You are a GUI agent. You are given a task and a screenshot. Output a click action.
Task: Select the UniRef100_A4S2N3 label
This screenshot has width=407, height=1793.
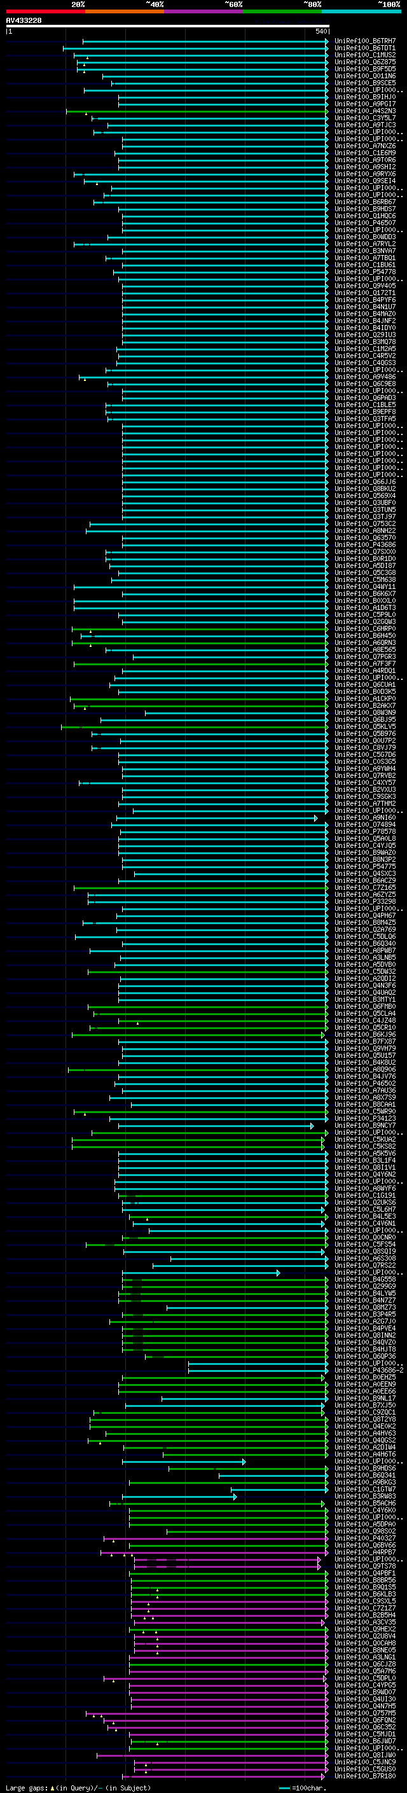point(364,111)
